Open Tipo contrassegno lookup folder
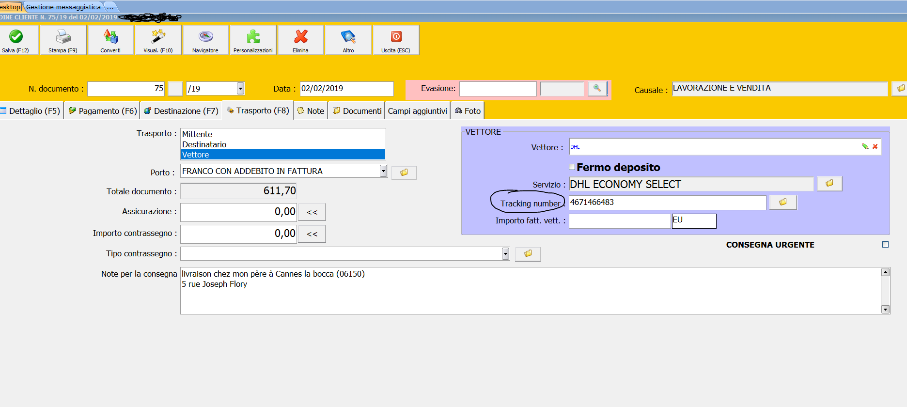Screen dimensions: 907x407 click(x=528, y=253)
